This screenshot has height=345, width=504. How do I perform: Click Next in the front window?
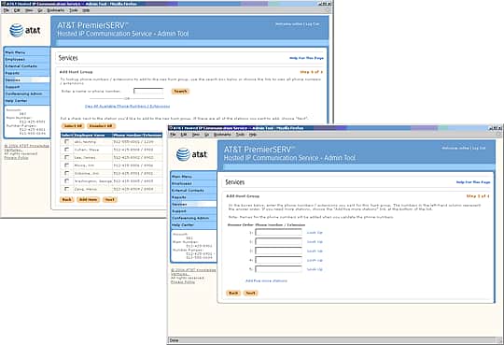(x=250, y=293)
